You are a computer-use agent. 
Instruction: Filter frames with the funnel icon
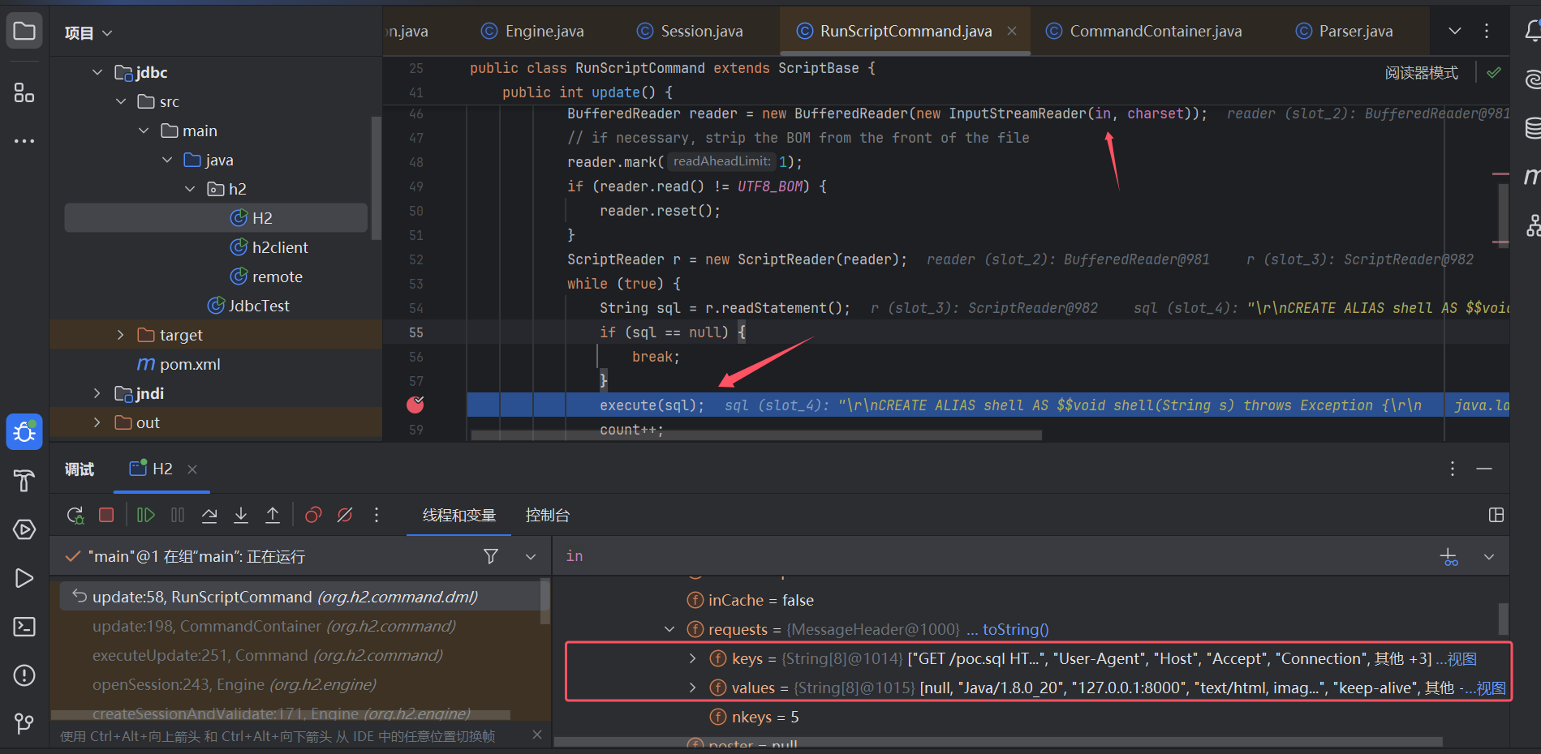(x=491, y=556)
